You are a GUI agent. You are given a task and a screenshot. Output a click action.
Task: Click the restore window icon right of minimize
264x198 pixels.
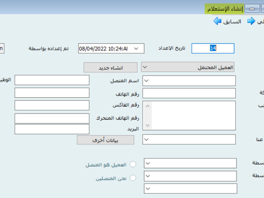[262, 9]
